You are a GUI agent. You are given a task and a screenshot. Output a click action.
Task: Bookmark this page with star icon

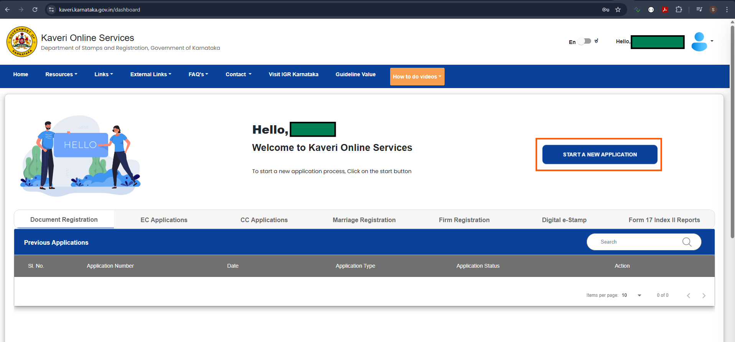pos(618,10)
